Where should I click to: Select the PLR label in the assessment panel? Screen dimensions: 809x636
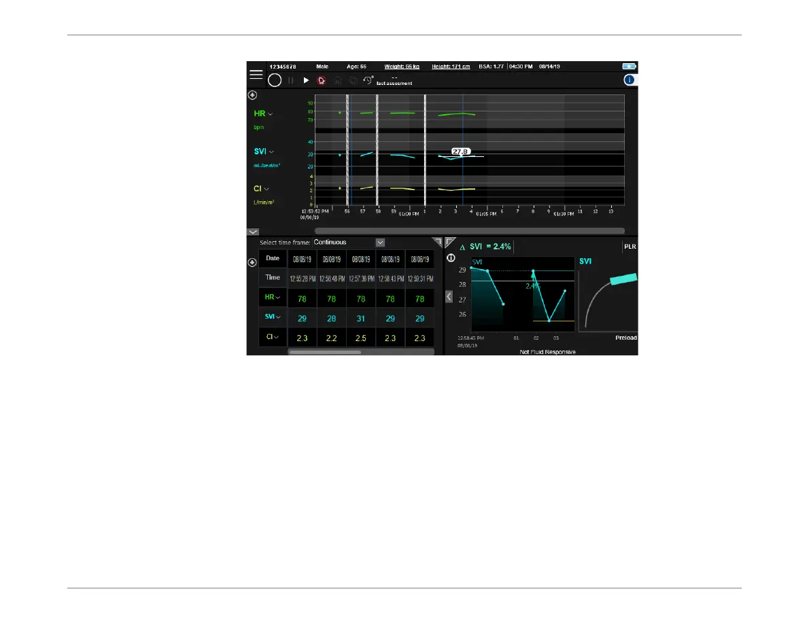coord(630,247)
